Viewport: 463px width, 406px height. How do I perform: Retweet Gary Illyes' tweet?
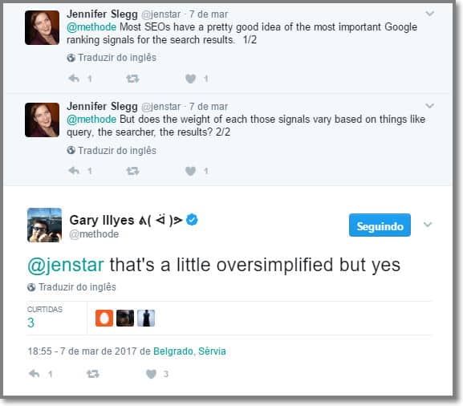[93, 374]
